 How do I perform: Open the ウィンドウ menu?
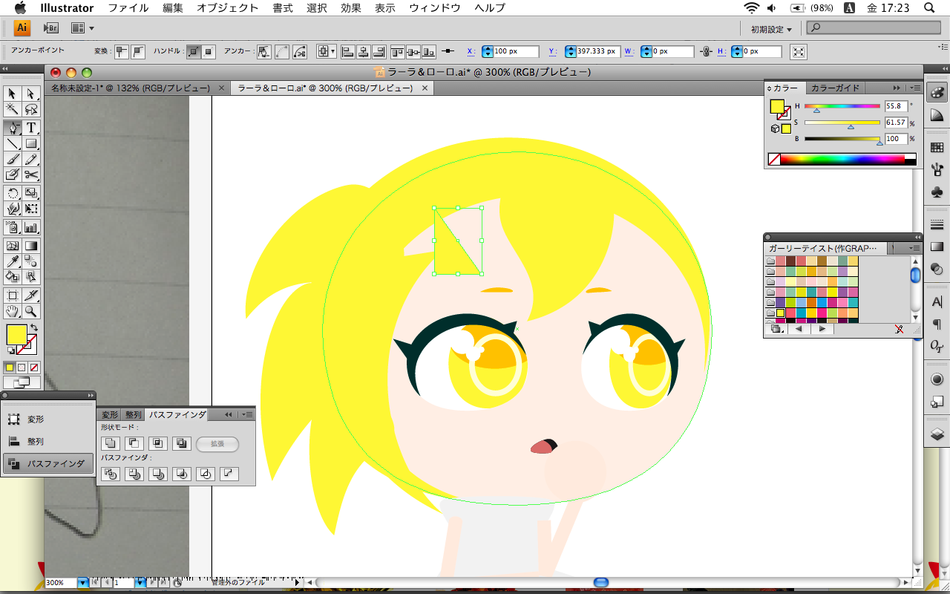433,8
